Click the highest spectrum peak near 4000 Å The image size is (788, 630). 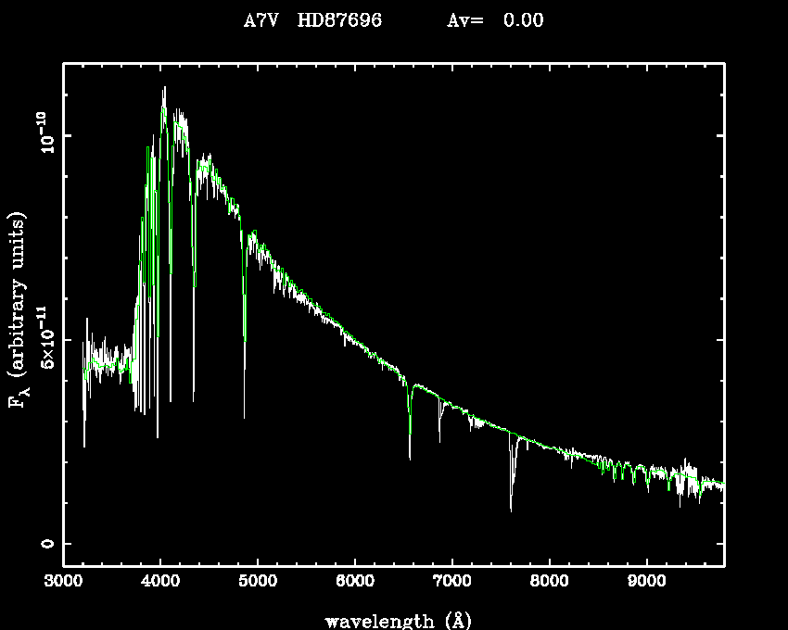coord(164,88)
